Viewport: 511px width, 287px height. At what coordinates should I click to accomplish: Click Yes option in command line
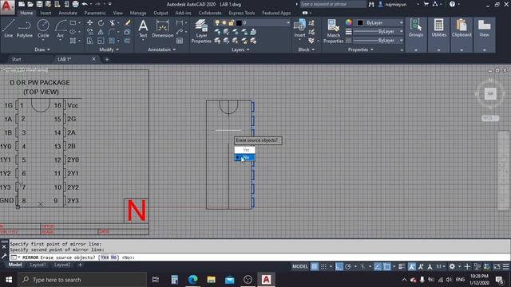[x=105, y=258]
